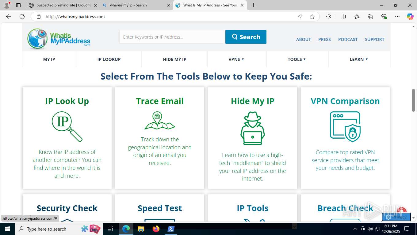The height and width of the screenshot is (235, 417).
Task: Open Windows Start menu
Action: tap(7, 229)
